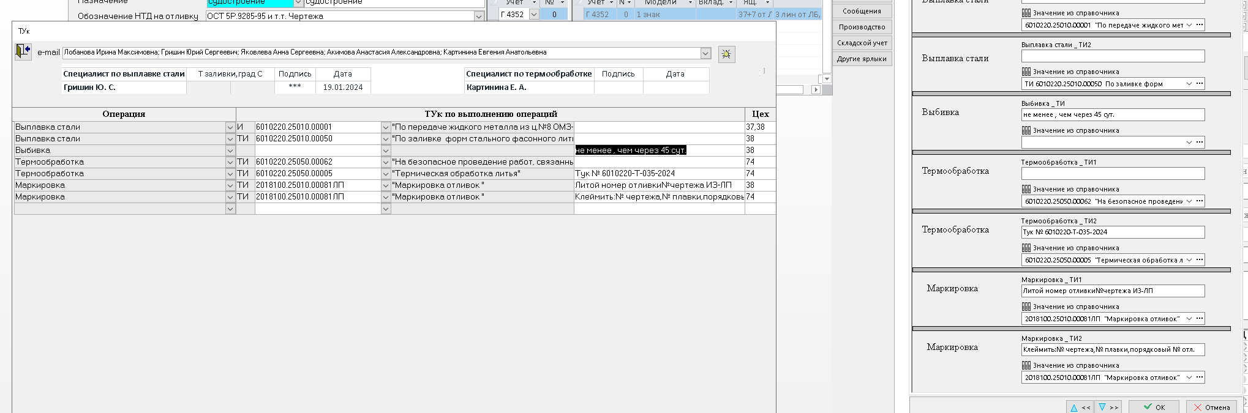The height and width of the screenshot is (413, 1248).
Task: Click the Термообработка _ ТИ1 empty input field
Action: [1113, 173]
